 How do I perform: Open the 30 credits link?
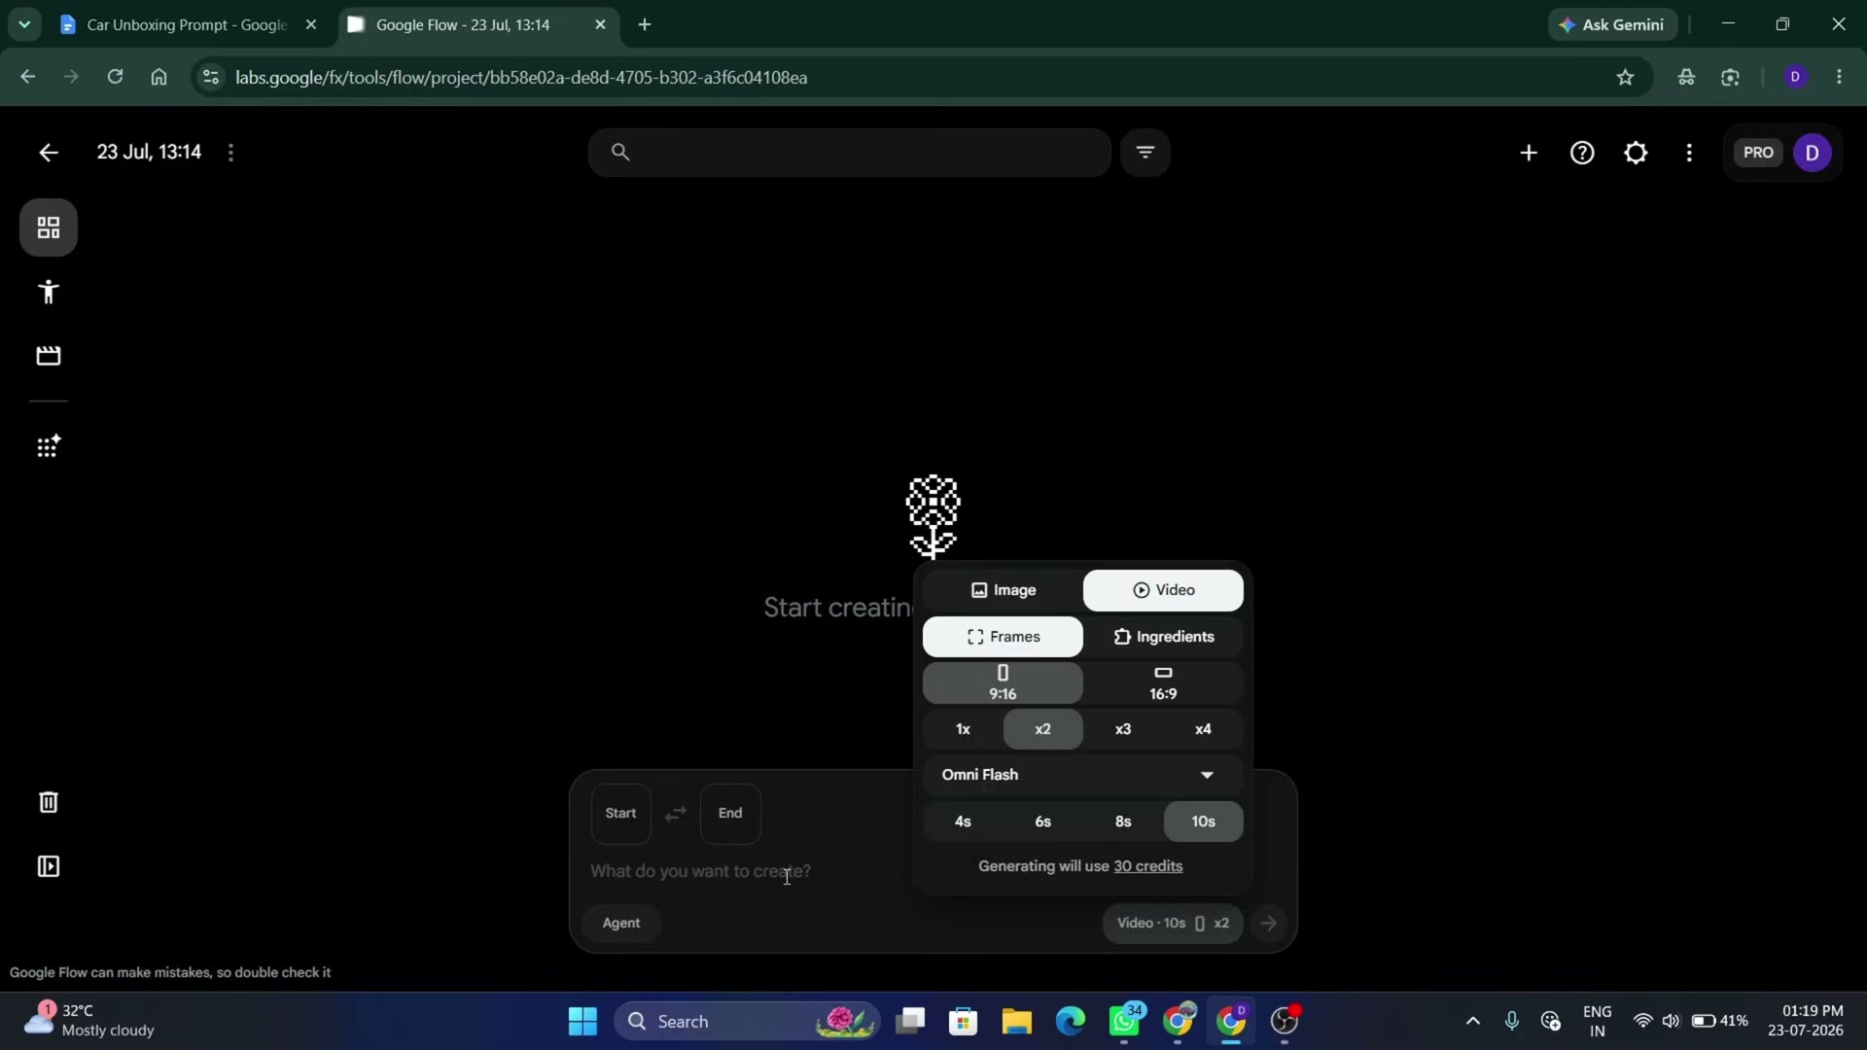pyautogui.click(x=1148, y=866)
